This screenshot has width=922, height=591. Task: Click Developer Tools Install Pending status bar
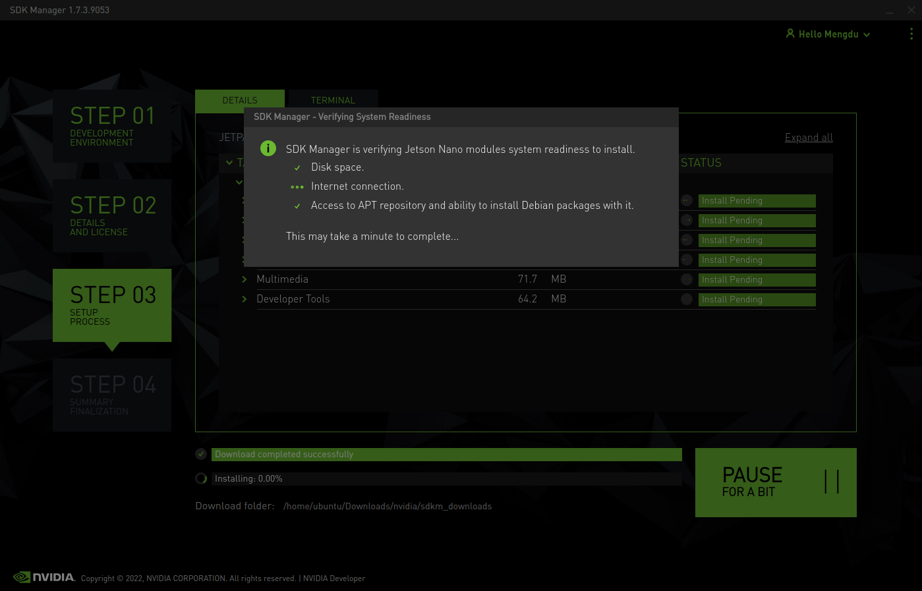pos(757,299)
